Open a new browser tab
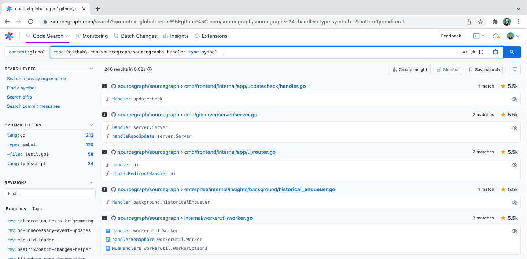This screenshot has width=527, height=259. 98,9
